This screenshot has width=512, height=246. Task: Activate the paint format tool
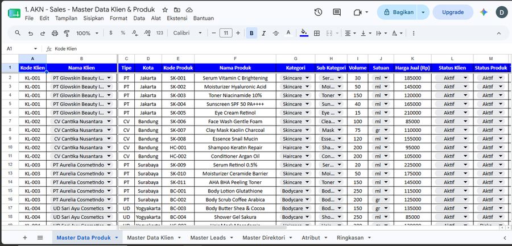67,33
